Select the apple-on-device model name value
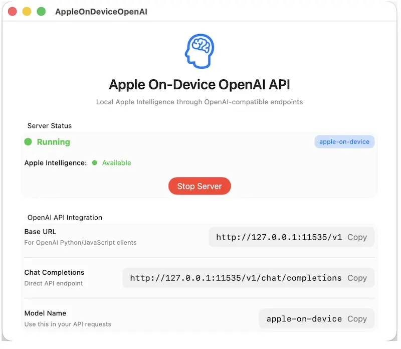Viewport: 401px width, 349px height. (304, 319)
